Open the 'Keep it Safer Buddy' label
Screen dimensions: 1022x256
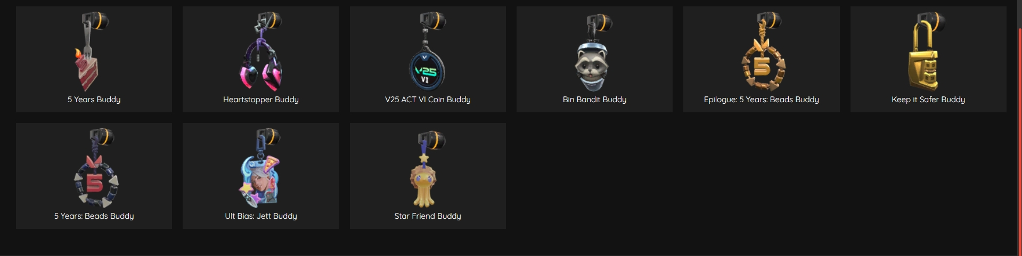pyautogui.click(x=928, y=100)
